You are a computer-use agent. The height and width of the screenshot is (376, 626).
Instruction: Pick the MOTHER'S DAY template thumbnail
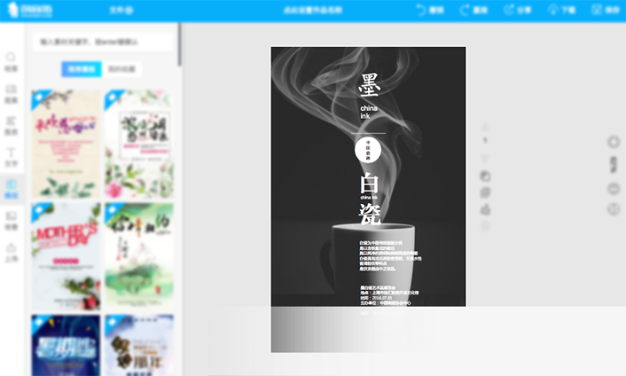click(66, 256)
